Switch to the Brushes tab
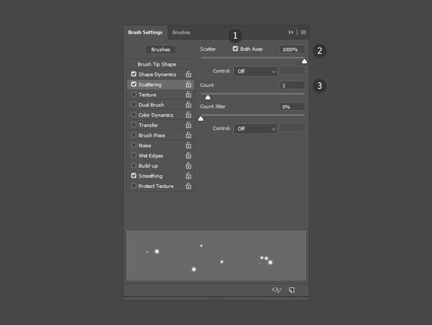Image resolution: width=432 pixels, height=325 pixels. (x=181, y=32)
